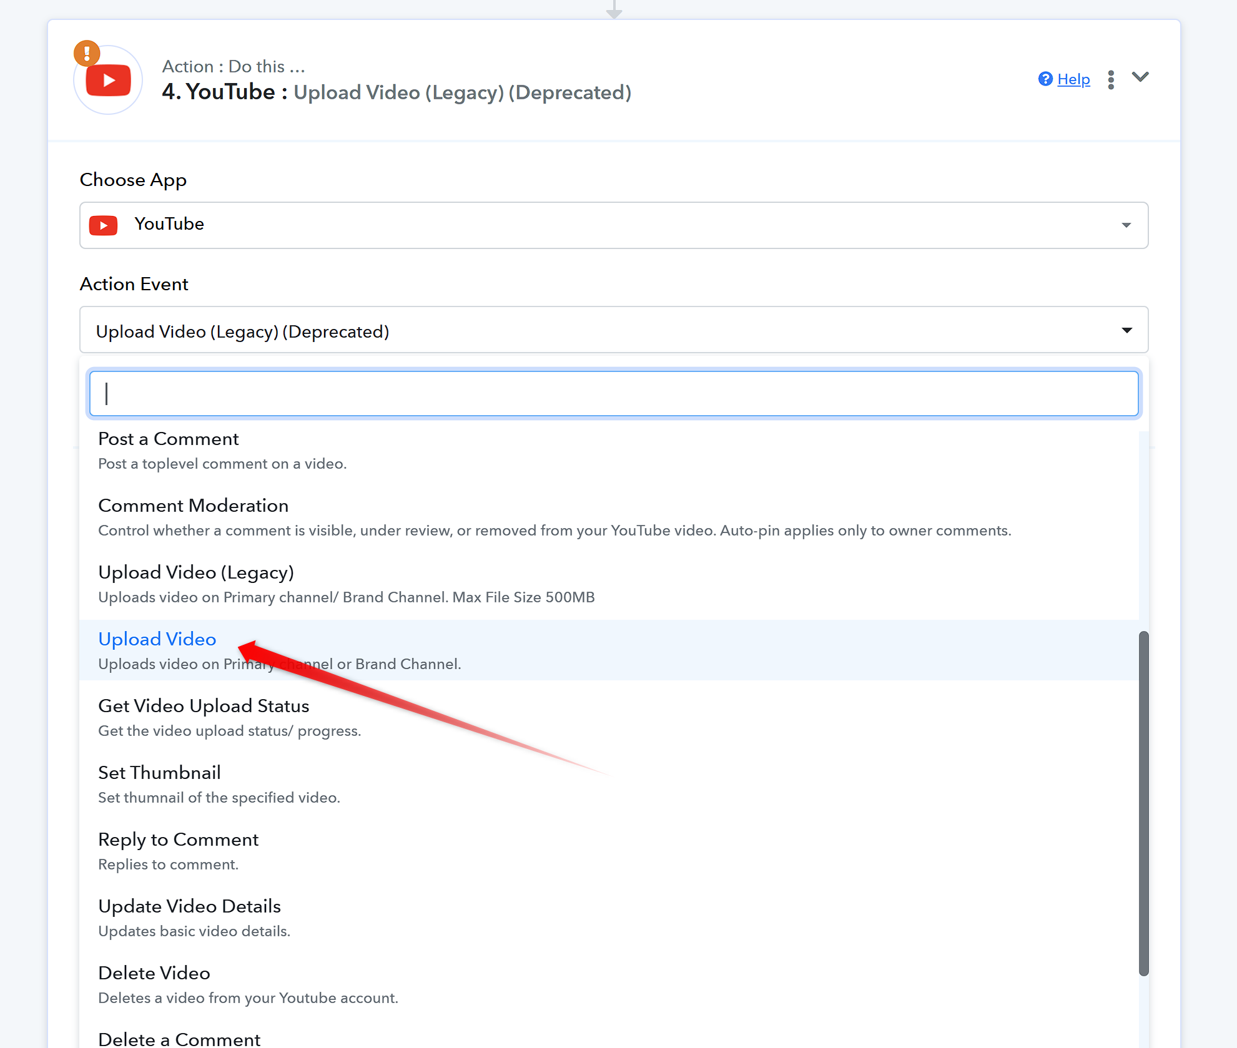Open the Help link
Screen dimensions: 1237x1048
[x=1073, y=79]
